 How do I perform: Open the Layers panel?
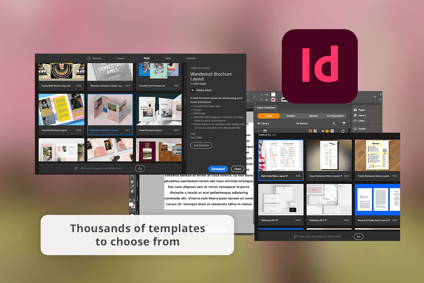360,115
